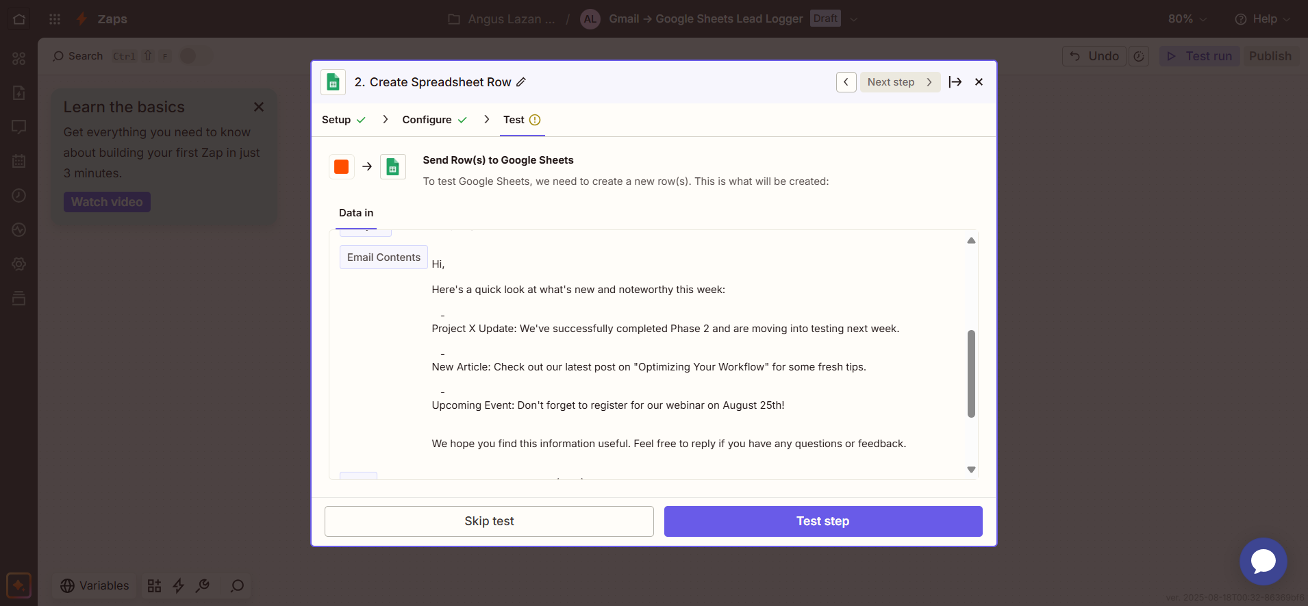This screenshot has height=606, width=1308.
Task: Close the step editor panel
Action: pos(979,82)
